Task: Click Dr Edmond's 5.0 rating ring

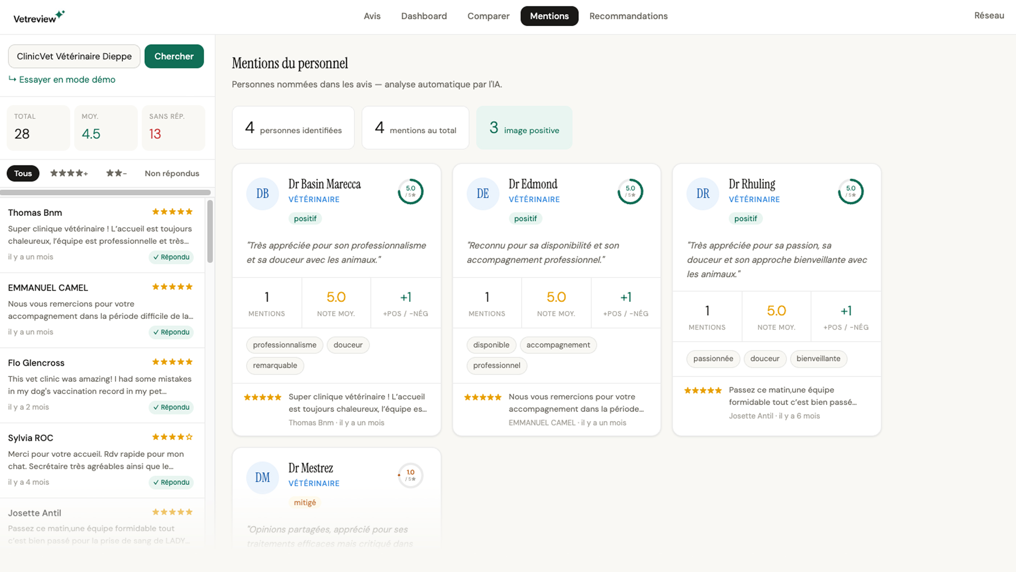Action: (x=630, y=192)
